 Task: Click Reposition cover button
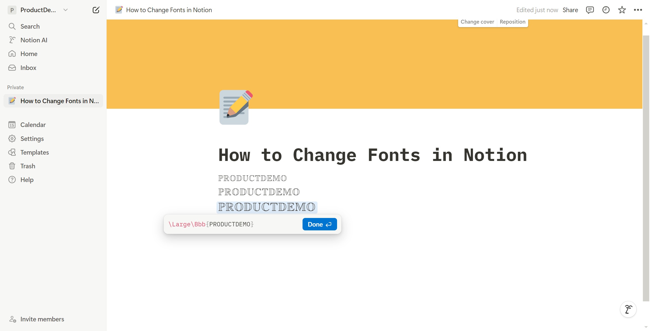pos(512,22)
